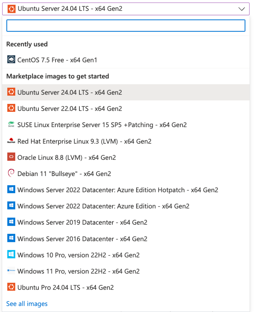
Task: Click the Debian swirl logo icon
Action: tap(11, 173)
